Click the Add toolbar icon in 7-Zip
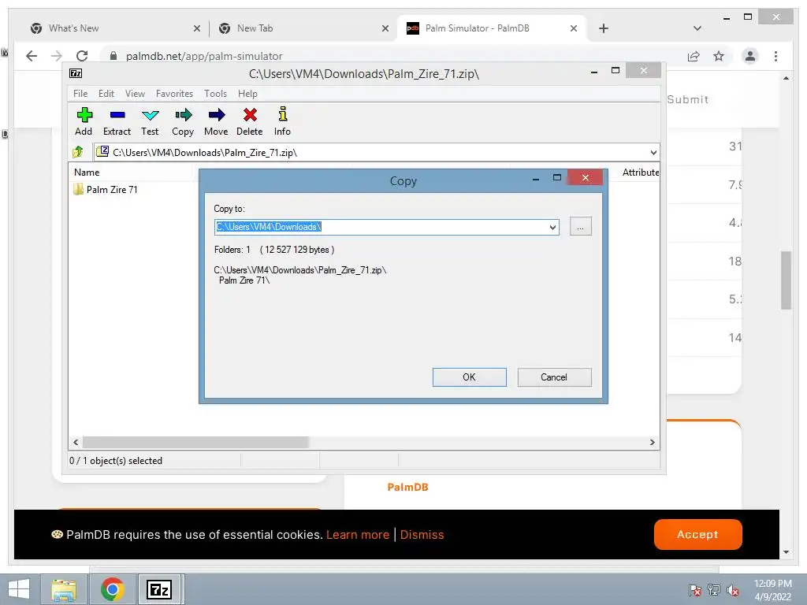The height and width of the screenshot is (605, 807). coord(84,115)
